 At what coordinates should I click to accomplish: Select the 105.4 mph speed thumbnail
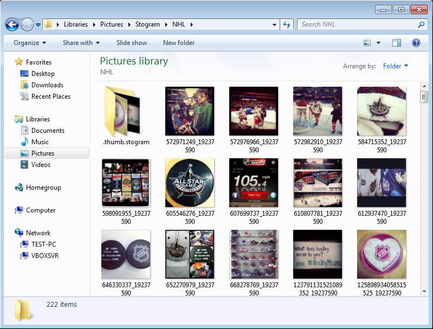(254, 183)
